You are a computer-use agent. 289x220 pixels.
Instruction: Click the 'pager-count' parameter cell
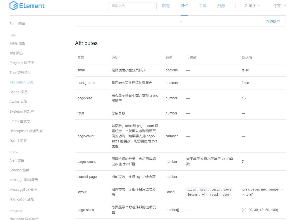click(x=86, y=162)
